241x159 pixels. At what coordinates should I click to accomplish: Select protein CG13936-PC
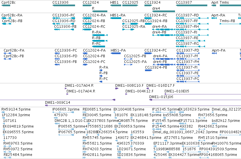(66, 50)
